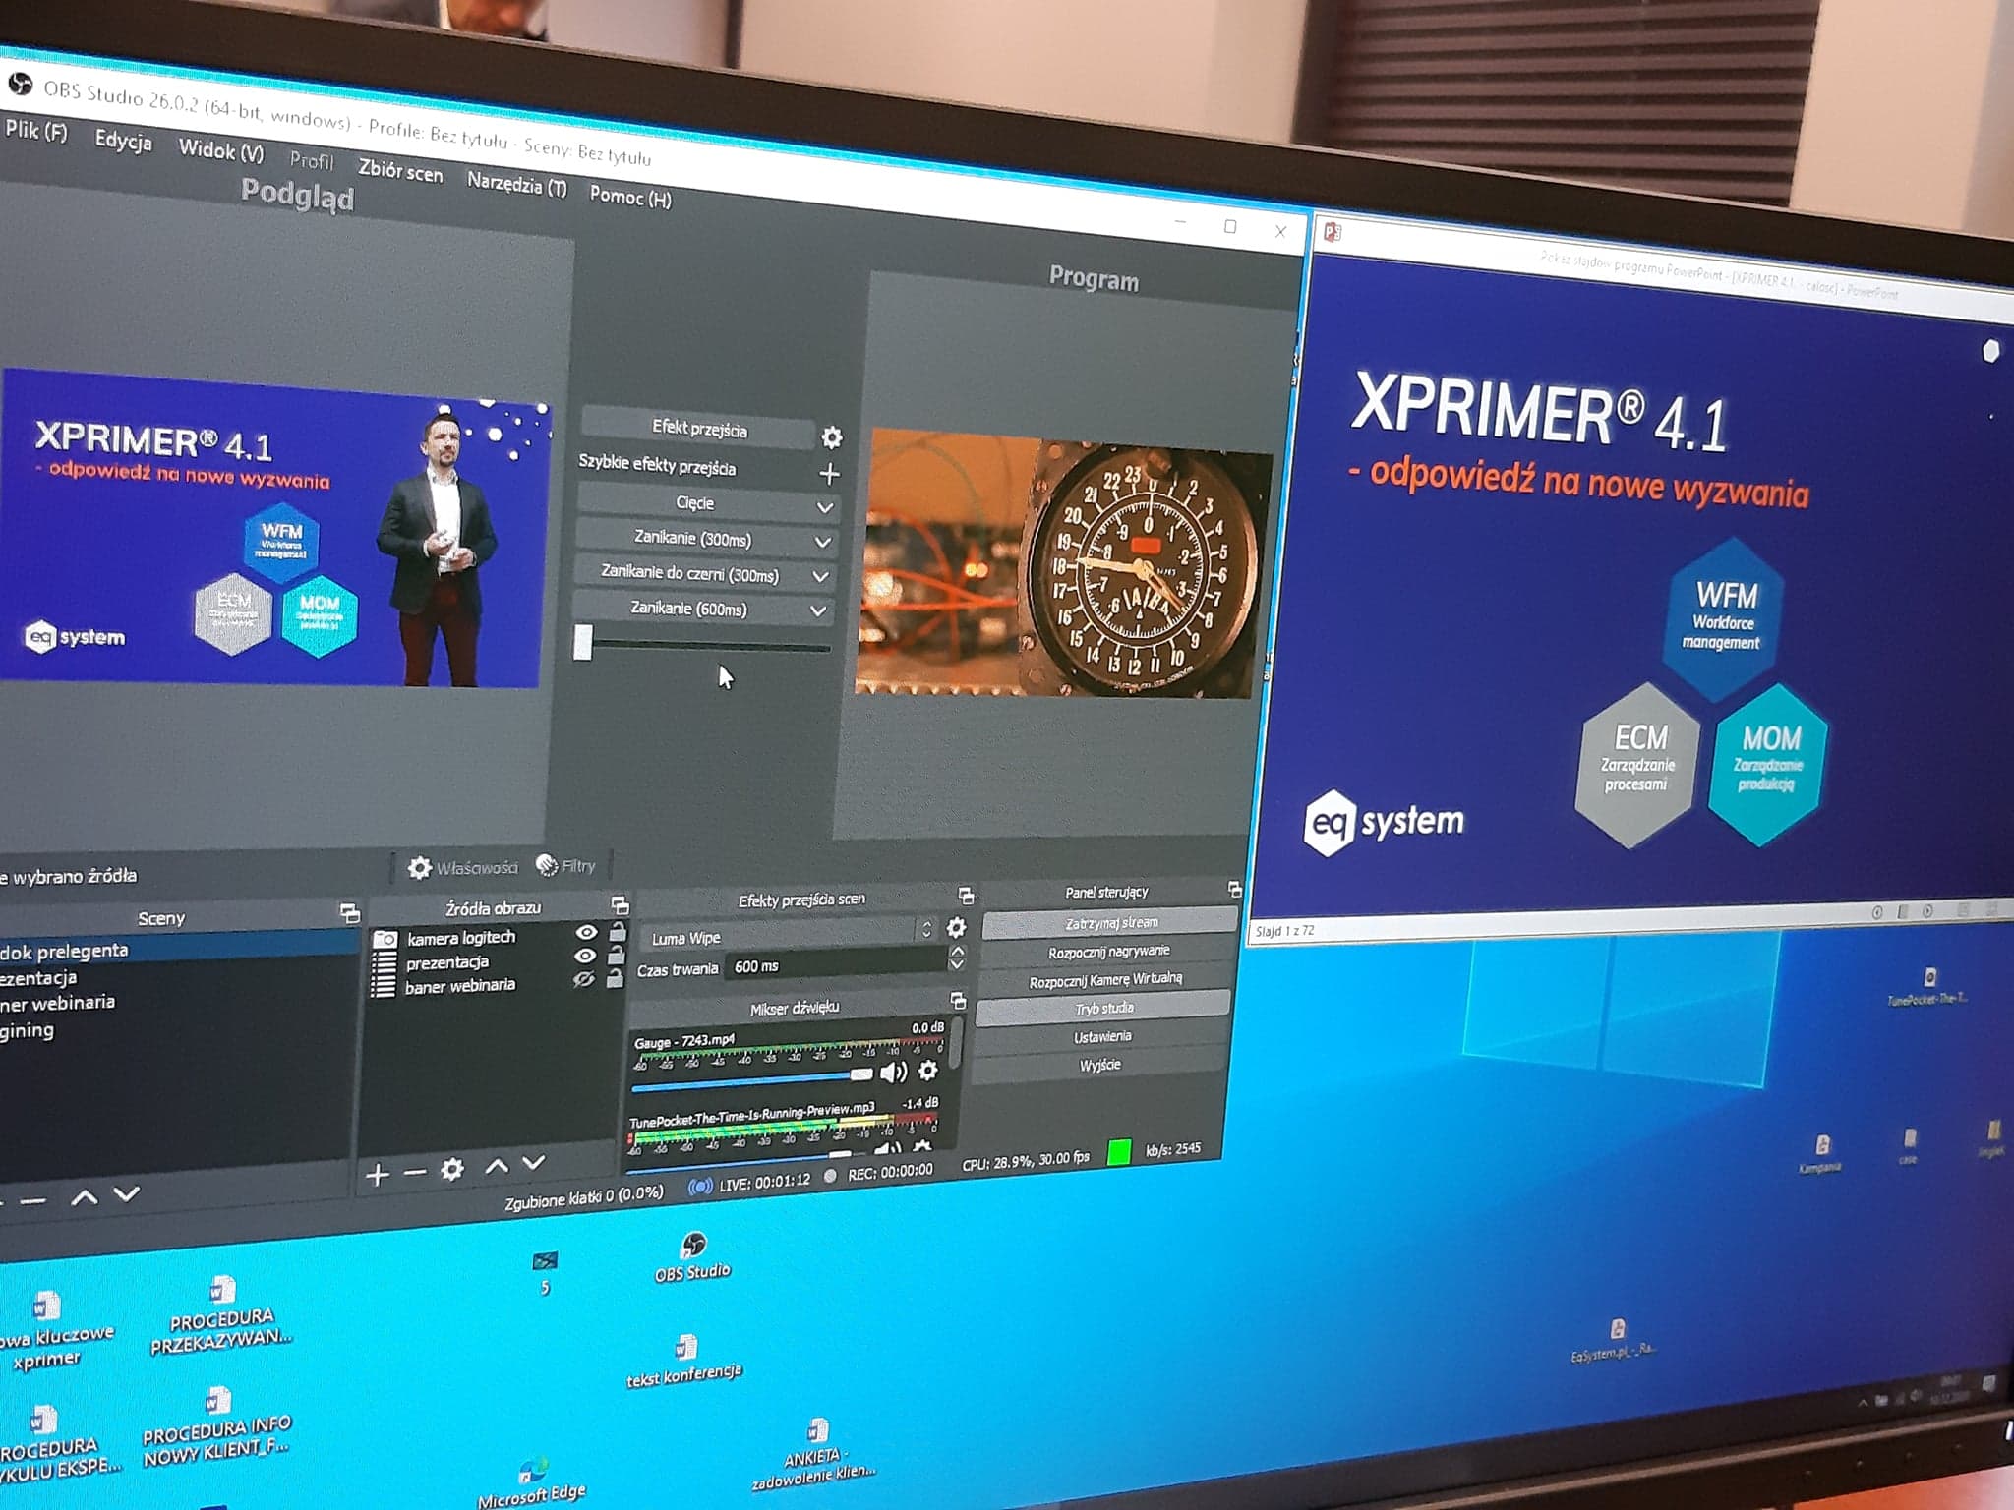Image resolution: width=2014 pixels, height=1510 pixels.
Task: Decrease Czas trwania with the down arrow
Action: pos(957,965)
